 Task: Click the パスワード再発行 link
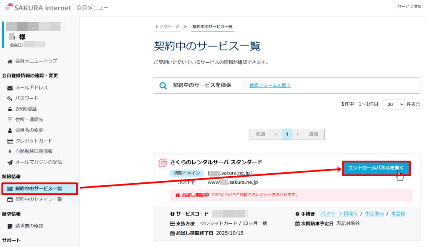coord(339,214)
